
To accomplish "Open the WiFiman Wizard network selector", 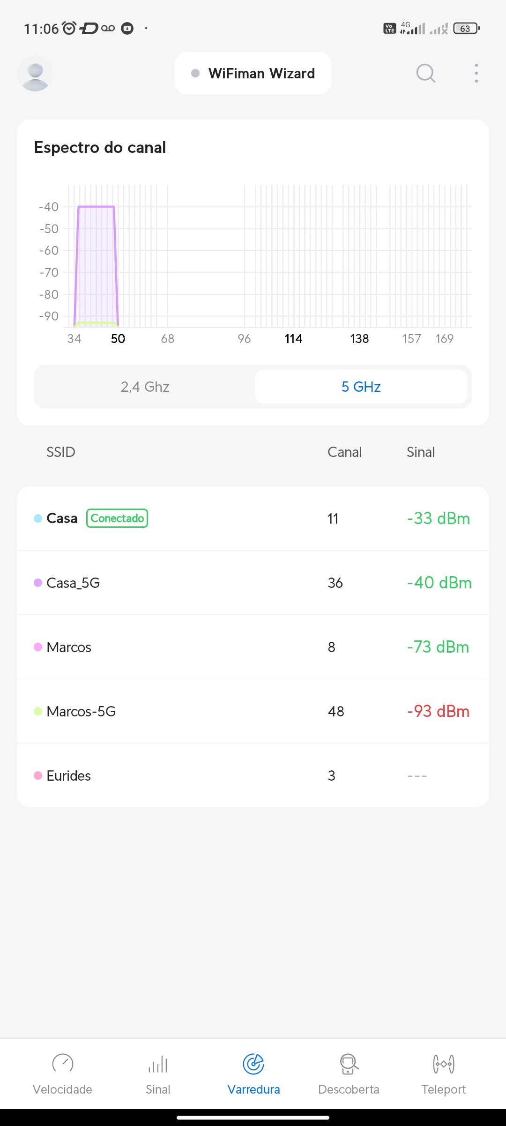I will coord(253,73).
